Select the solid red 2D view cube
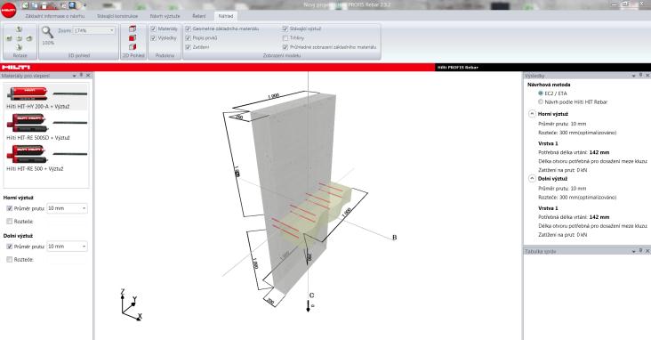The width and height of the screenshot is (651, 340). [x=133, y=37]
